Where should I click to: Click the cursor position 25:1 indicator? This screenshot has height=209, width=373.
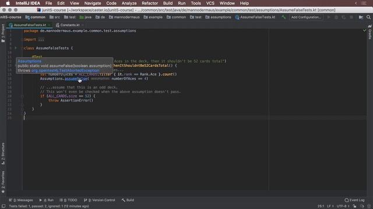(x=321, y=206)
